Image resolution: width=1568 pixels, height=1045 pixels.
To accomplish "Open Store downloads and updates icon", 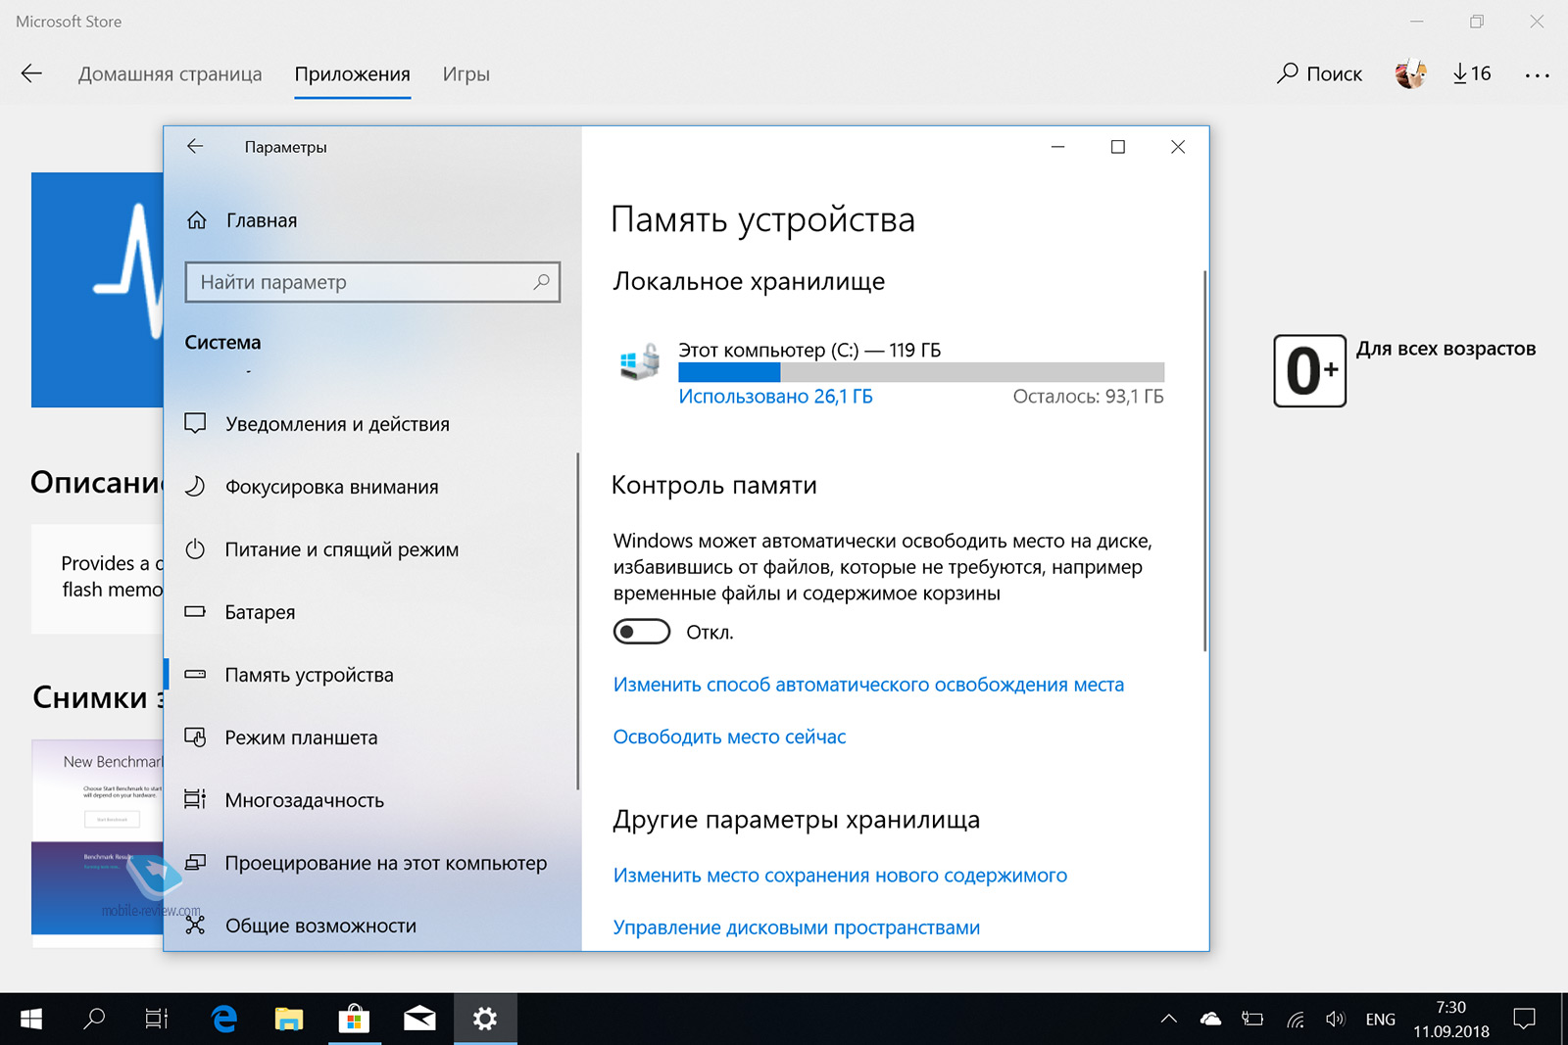I will click(x=1471, y=73).
